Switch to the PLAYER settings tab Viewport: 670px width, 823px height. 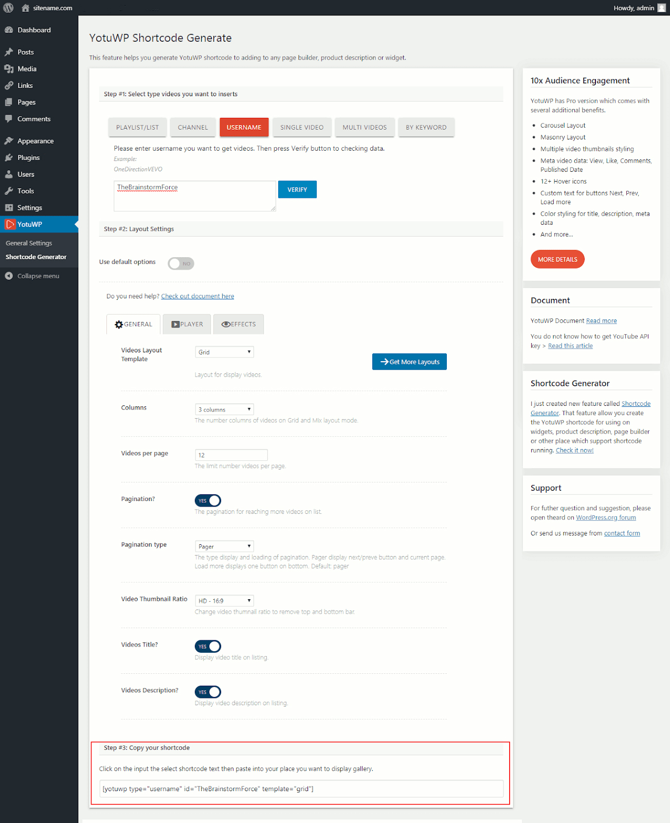coord(187,324)
